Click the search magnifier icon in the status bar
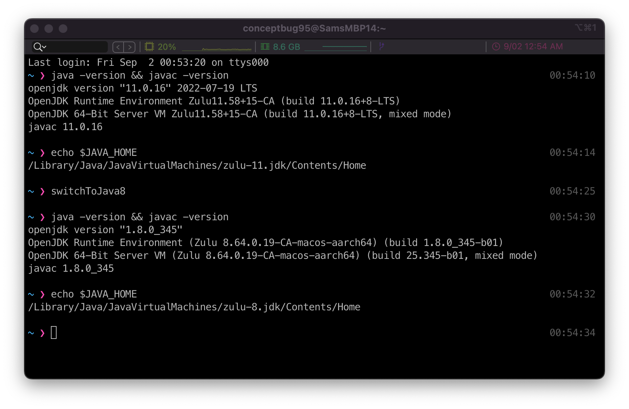The width and height of the screenshot is (629, 409). coord(37,47)
